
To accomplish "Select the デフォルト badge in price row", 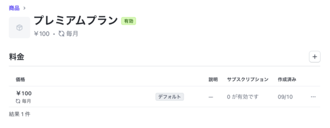I will click(x=170, y=97).
